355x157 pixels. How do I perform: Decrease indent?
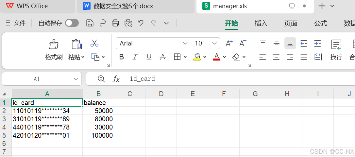[x=304, y=43]
